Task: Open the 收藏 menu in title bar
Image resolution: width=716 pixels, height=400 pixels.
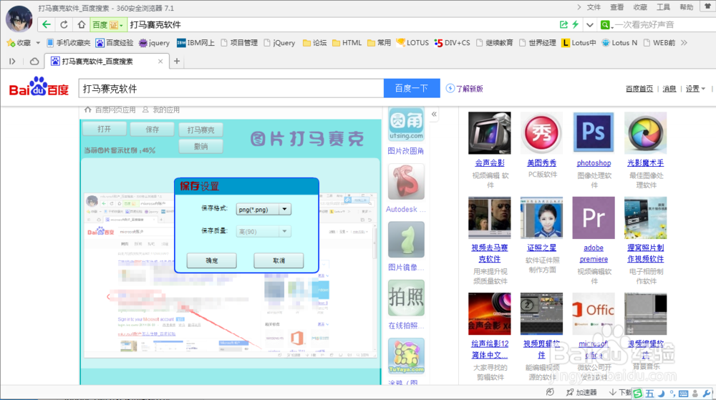Action: 640,7
